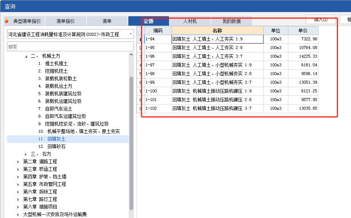Select 9. 挖掘机挖淤泥、流砂、建筑垃圾
This screenshot has width=351, height=218.
coord(73,124)
